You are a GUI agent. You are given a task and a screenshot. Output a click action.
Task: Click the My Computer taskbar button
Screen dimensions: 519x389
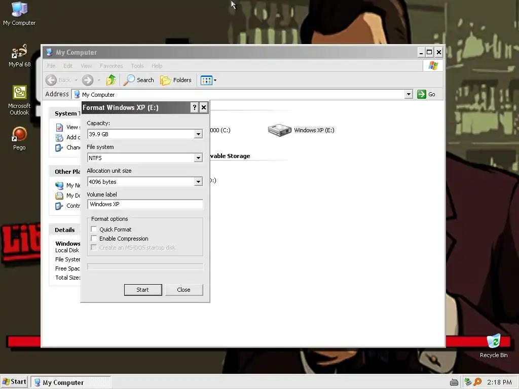(x=71, y=382)
